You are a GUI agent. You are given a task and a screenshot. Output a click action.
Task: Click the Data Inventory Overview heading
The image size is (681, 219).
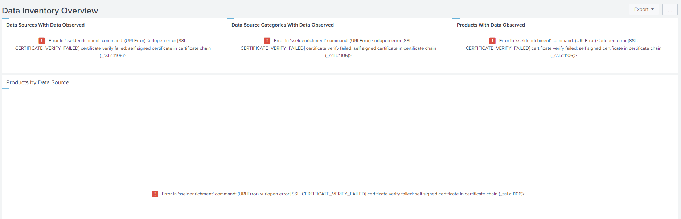pos(50,11)
